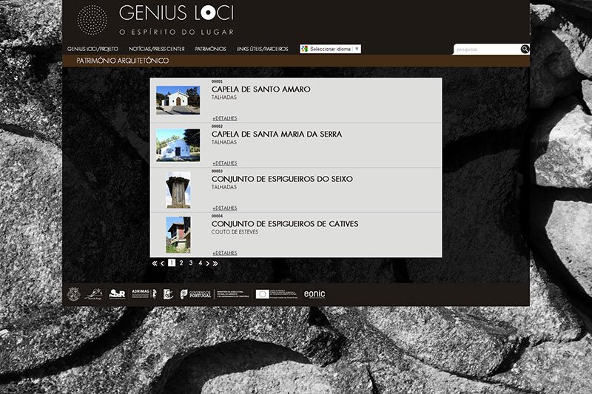The image size is (592, 394).
Task: Jump to first page with double-left arrow
Action: tap(155, 263)
